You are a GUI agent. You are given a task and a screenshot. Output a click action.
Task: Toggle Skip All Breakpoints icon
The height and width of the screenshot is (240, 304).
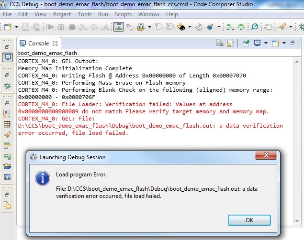[x=254, y=27]
